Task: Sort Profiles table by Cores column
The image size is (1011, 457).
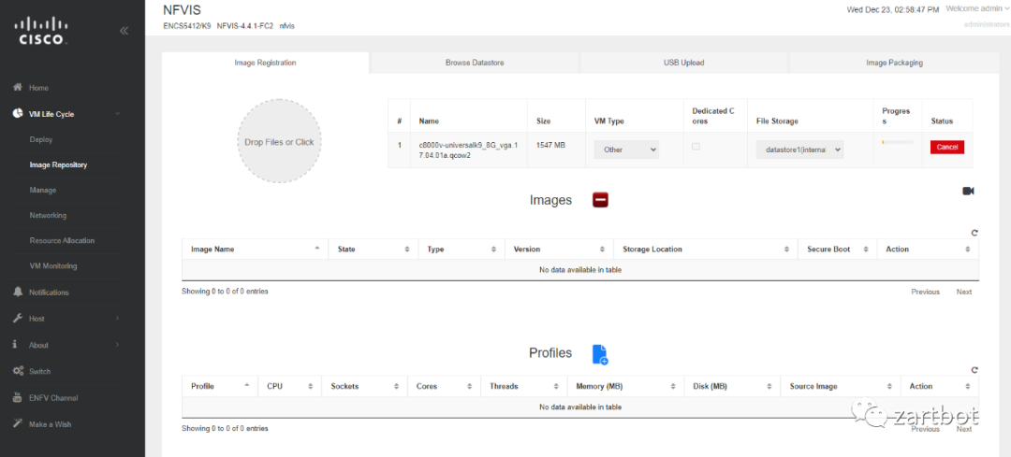Action: click(445, 386)
